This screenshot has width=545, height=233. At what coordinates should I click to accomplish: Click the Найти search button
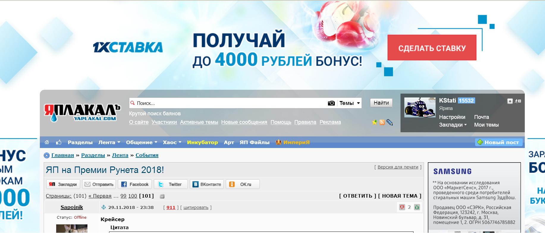381,103
